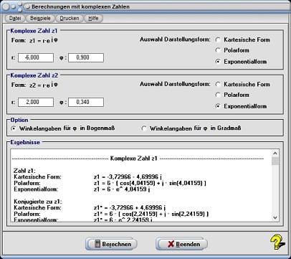Click the 'Konjugierte zu z1:' label
Image resolution: width=291 pixels, height=259 pixels.
coord(38,202)
